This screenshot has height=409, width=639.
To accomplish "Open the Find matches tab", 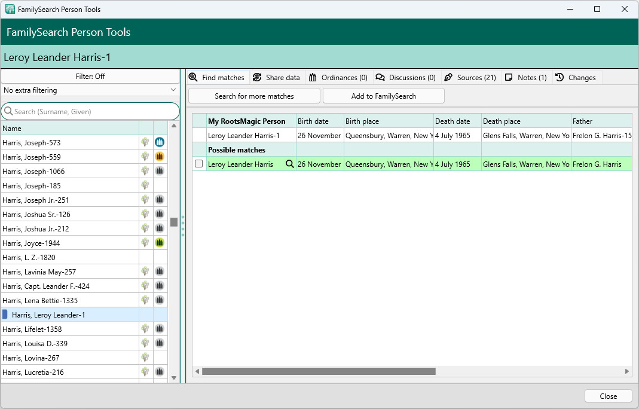I will tap(218, 78).
